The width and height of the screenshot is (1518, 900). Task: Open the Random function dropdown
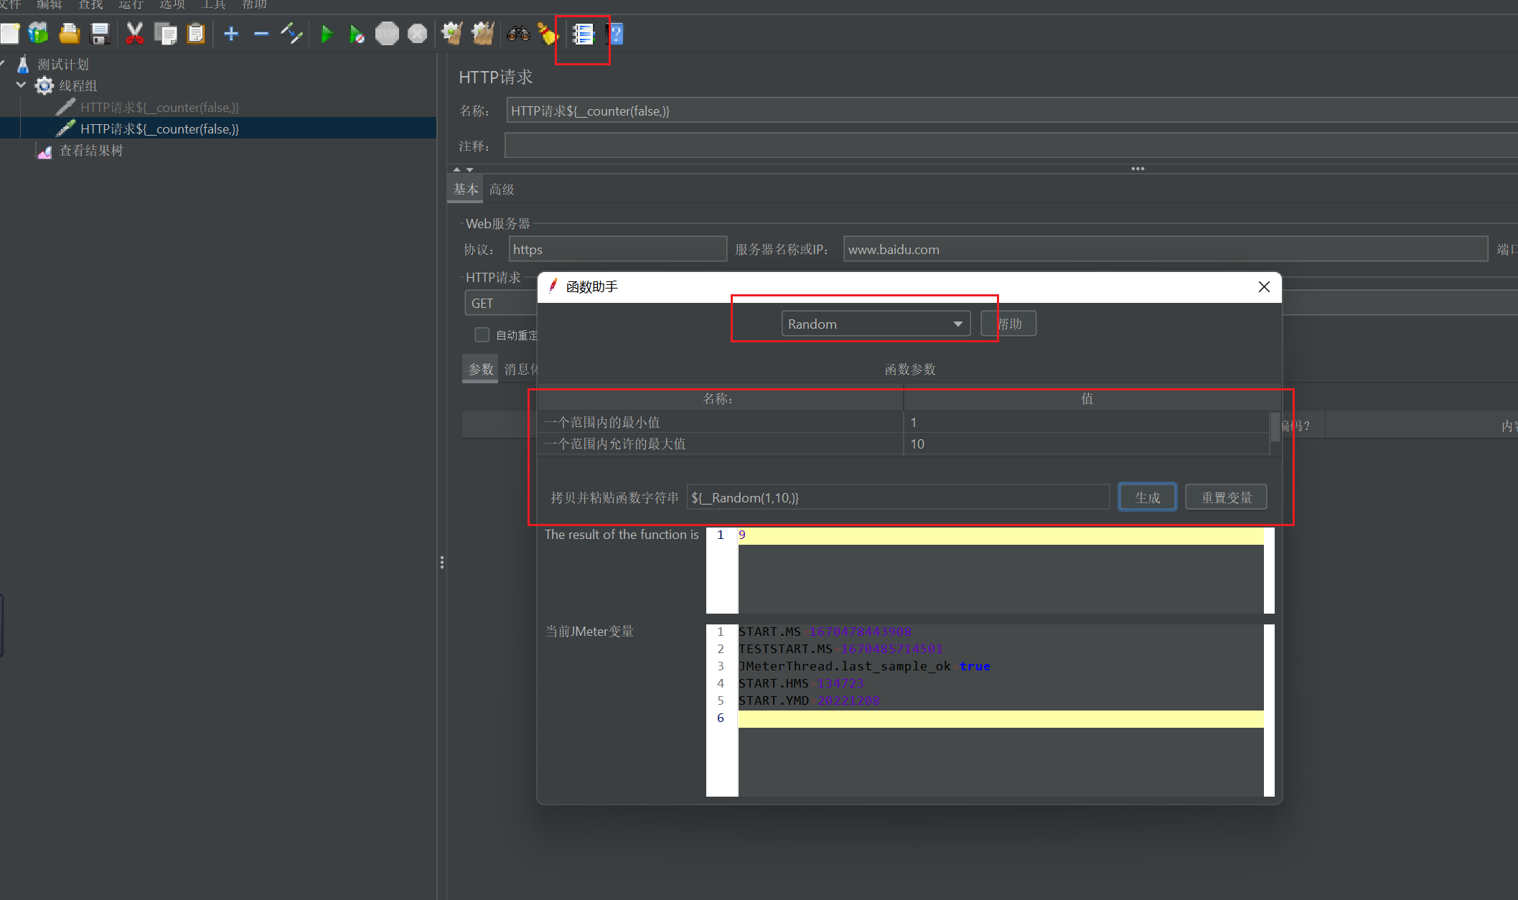pos(876,324)
